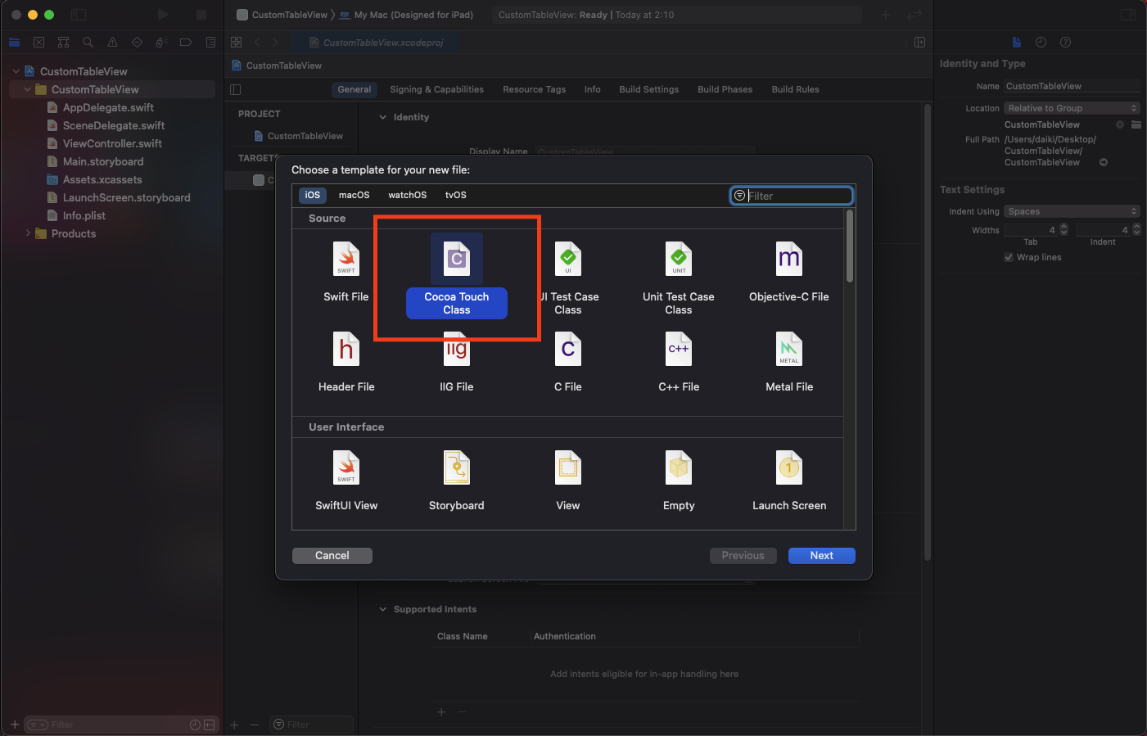This screenshot has height=736, width=1147.
Task: Open the Indent Using Spaces dropdown
Action: (1072, 211)
